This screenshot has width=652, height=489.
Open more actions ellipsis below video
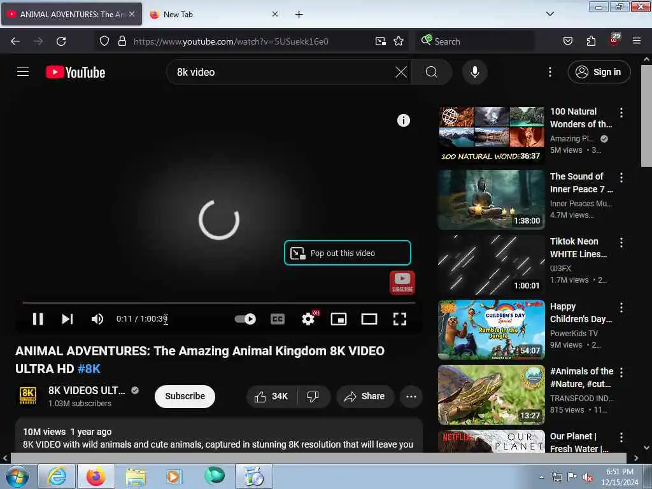(x=411, y=396)
